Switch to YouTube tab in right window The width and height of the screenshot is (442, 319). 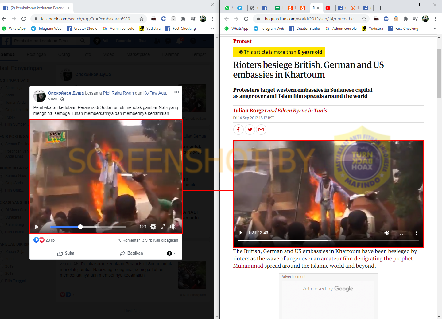328,8
